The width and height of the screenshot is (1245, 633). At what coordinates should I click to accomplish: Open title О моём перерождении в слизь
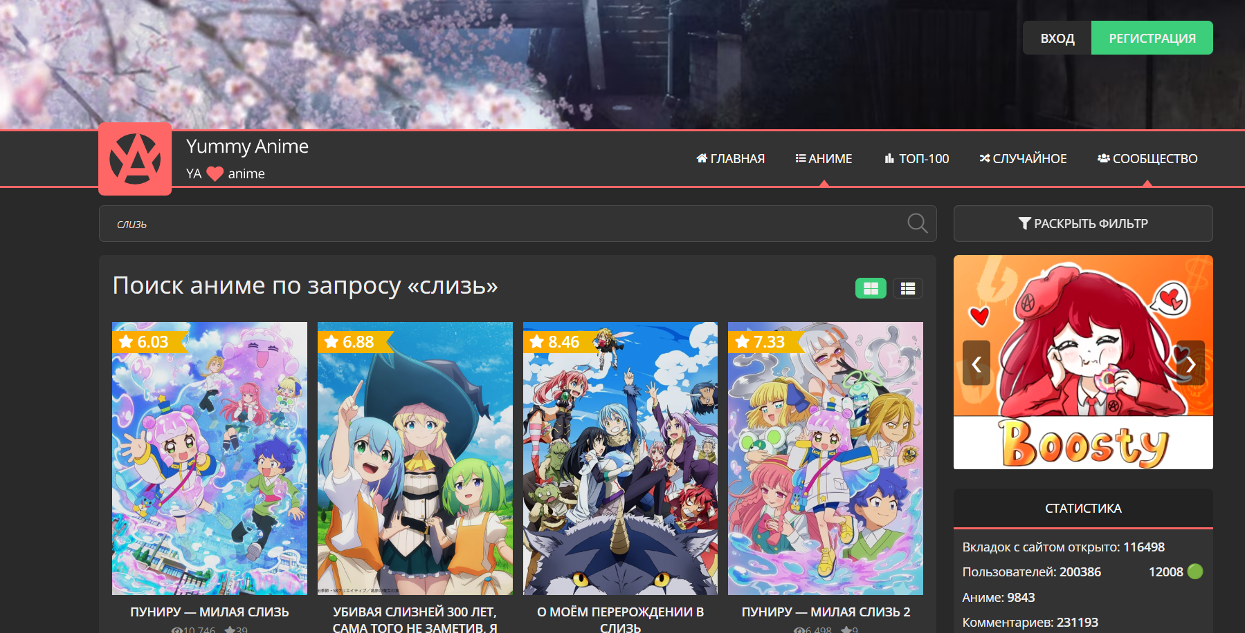point(621,619)
